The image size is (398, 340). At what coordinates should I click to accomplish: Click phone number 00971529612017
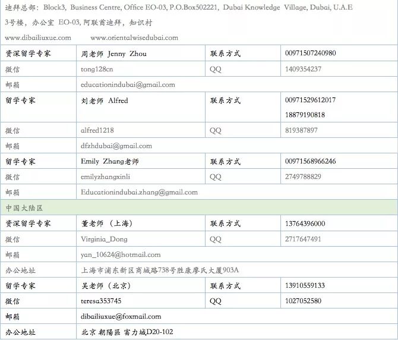pyautogui.click(x=310, y=100)
